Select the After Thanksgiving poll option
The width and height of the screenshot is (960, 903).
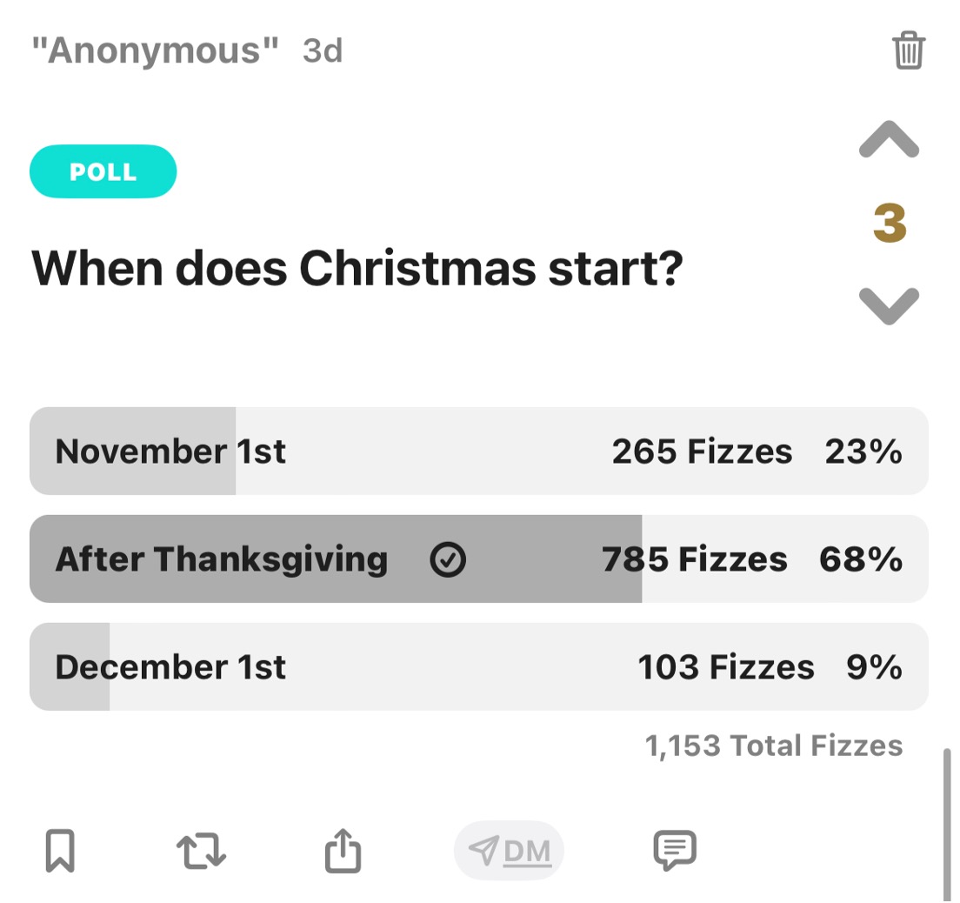point(479,559)
